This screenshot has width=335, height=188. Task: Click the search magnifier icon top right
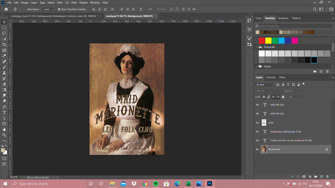(315, 9)
